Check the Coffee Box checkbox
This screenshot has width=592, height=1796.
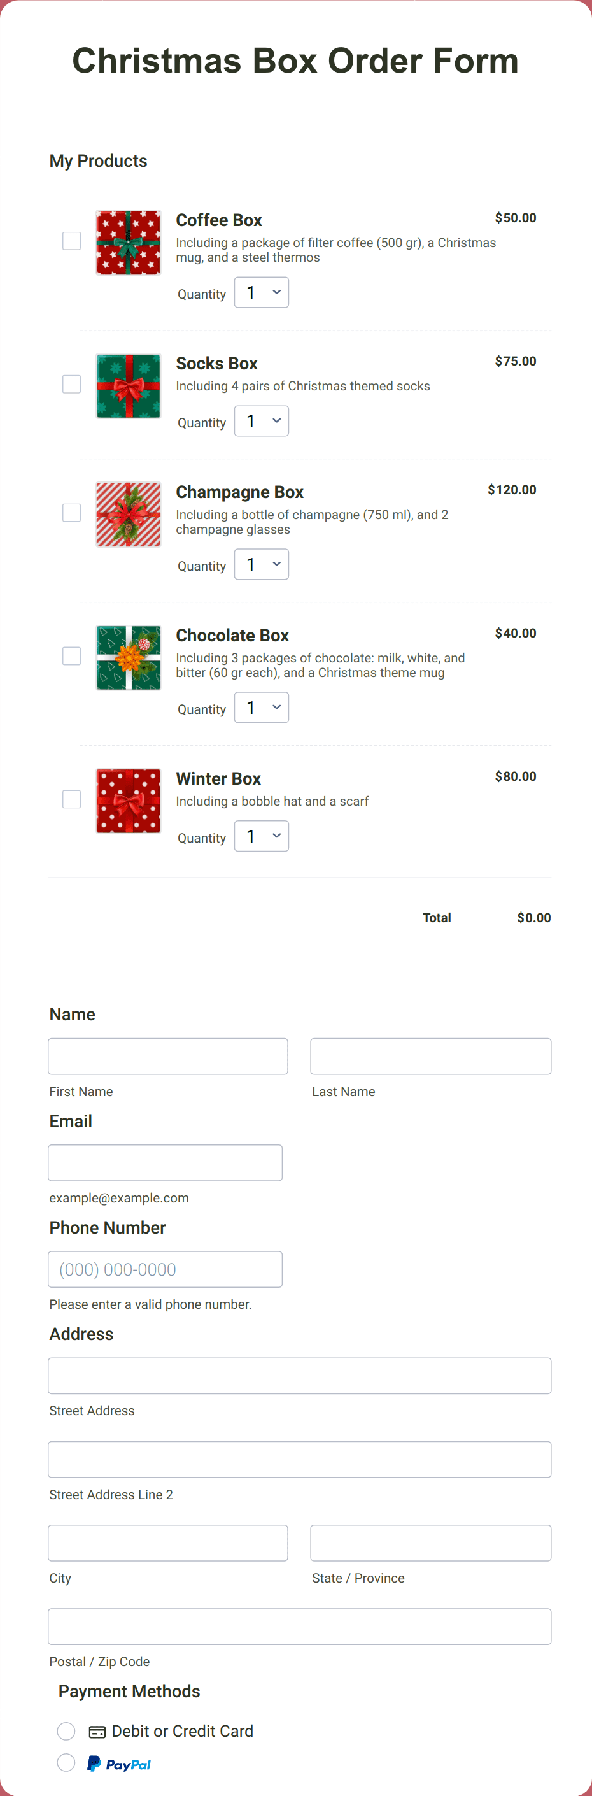pos(71,241)
